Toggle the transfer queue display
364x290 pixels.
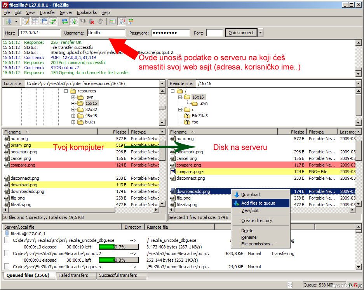[53, 22]
